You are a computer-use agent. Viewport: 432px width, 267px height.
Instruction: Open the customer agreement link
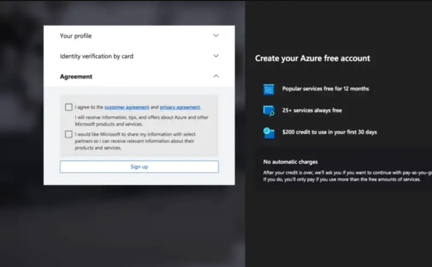(x=127, y=107)
